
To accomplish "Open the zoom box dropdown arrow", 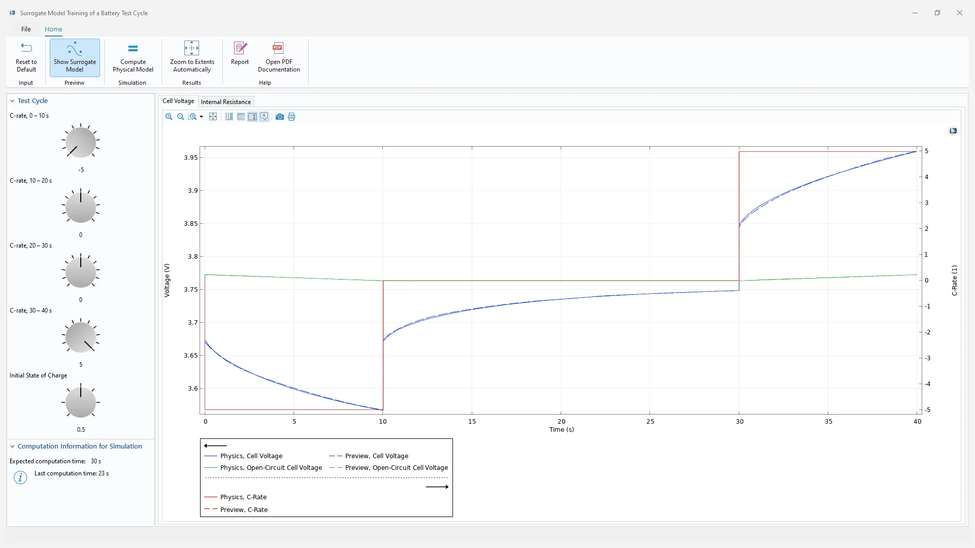I will coord(202,117).
